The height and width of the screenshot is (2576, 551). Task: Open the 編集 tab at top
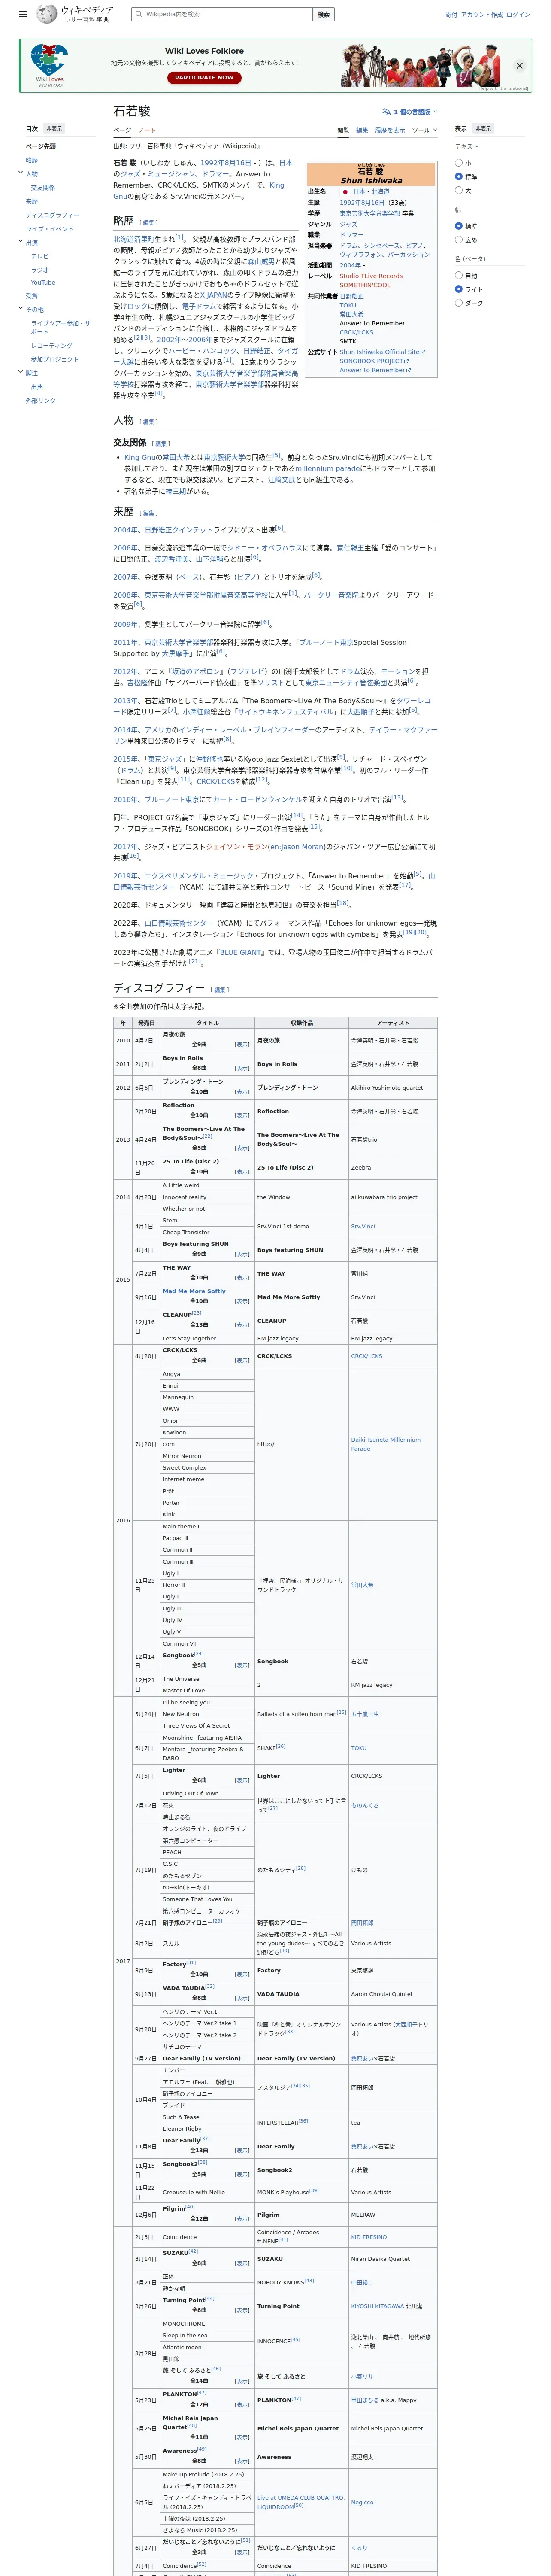[362, 130]
